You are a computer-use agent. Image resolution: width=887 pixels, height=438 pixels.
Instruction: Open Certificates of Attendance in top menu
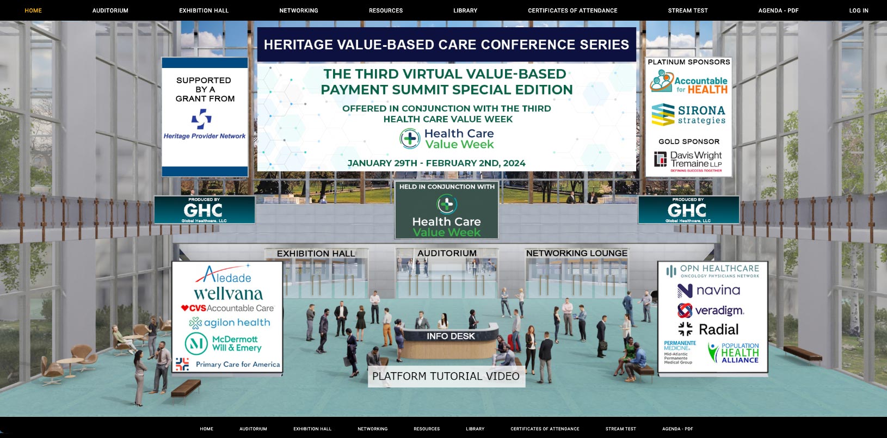(572, 10)
